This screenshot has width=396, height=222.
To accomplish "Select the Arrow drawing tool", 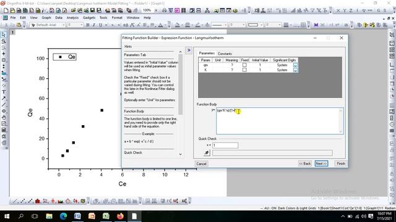I will click(x=4, y=98).
